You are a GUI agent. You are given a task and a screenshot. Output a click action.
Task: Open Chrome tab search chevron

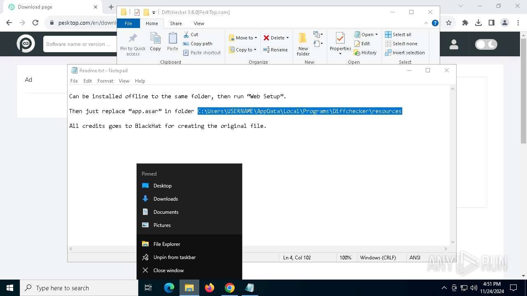(461, 6)
